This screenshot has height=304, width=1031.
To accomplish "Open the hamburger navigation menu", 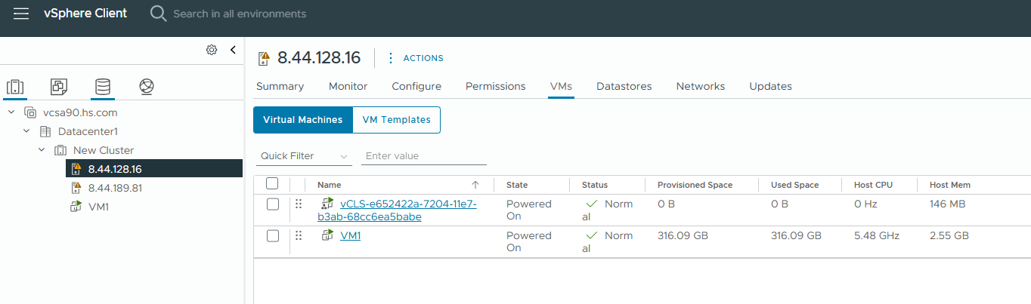I will 21,14.
